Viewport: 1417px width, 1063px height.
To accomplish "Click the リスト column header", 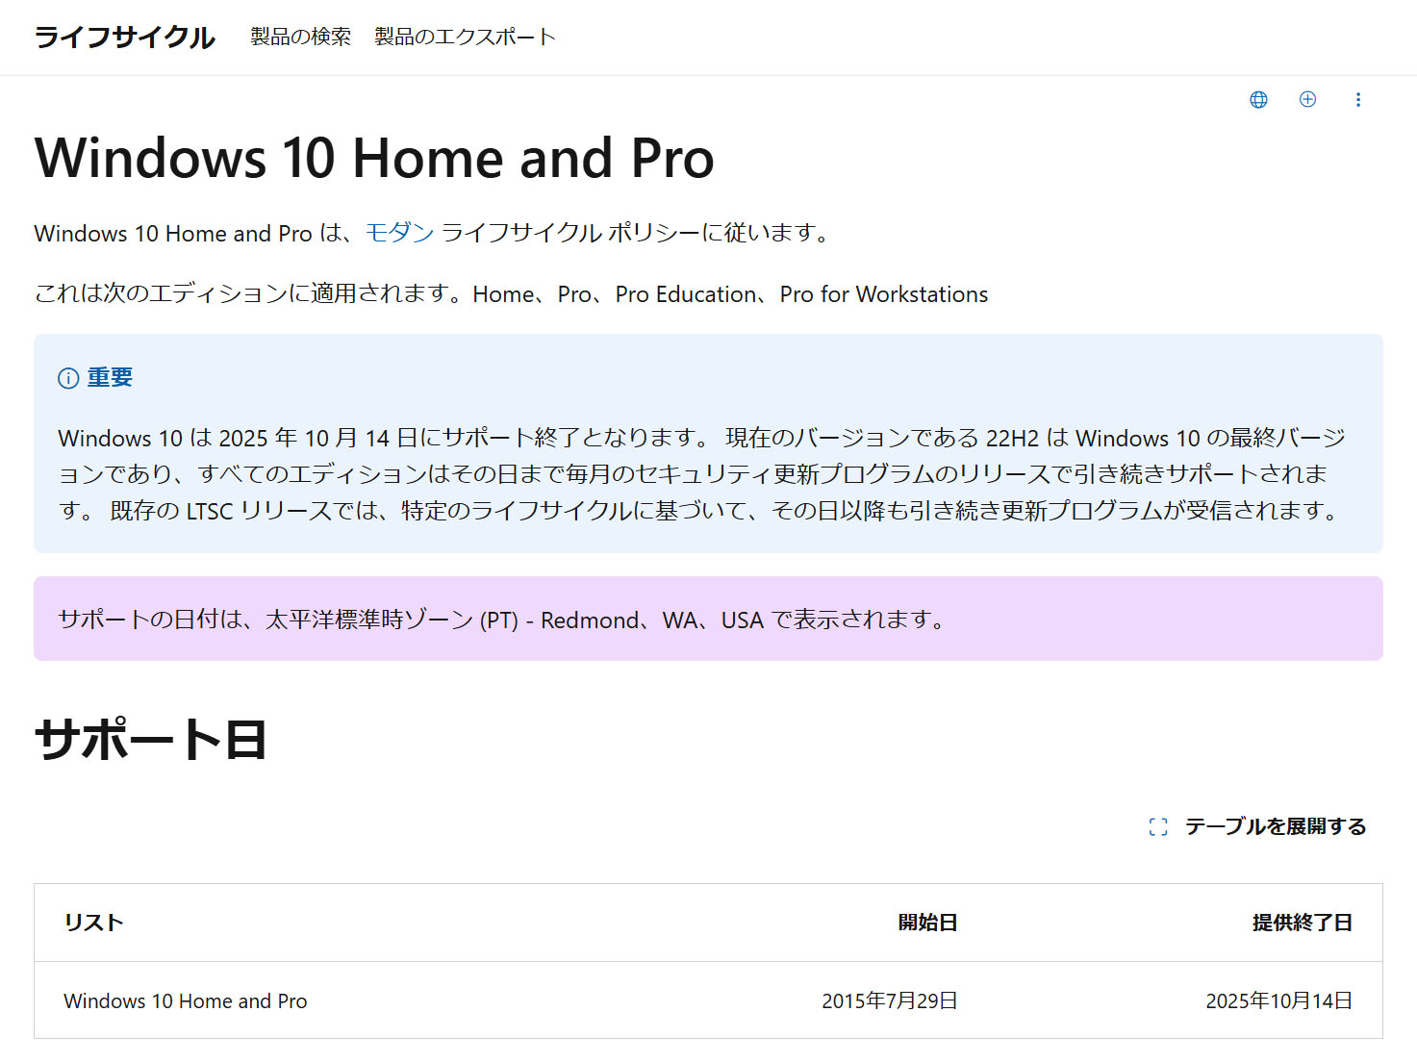I will [93, 923].
